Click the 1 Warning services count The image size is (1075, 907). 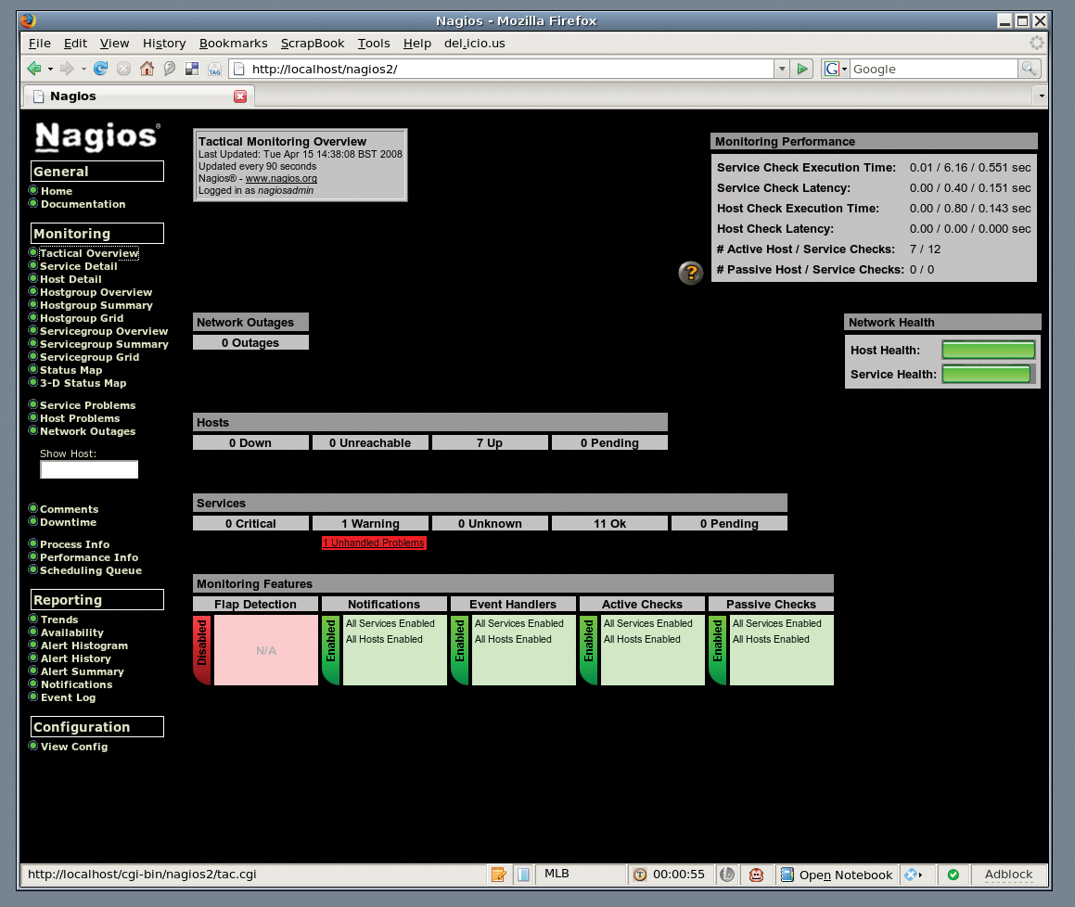pos(370,524)
